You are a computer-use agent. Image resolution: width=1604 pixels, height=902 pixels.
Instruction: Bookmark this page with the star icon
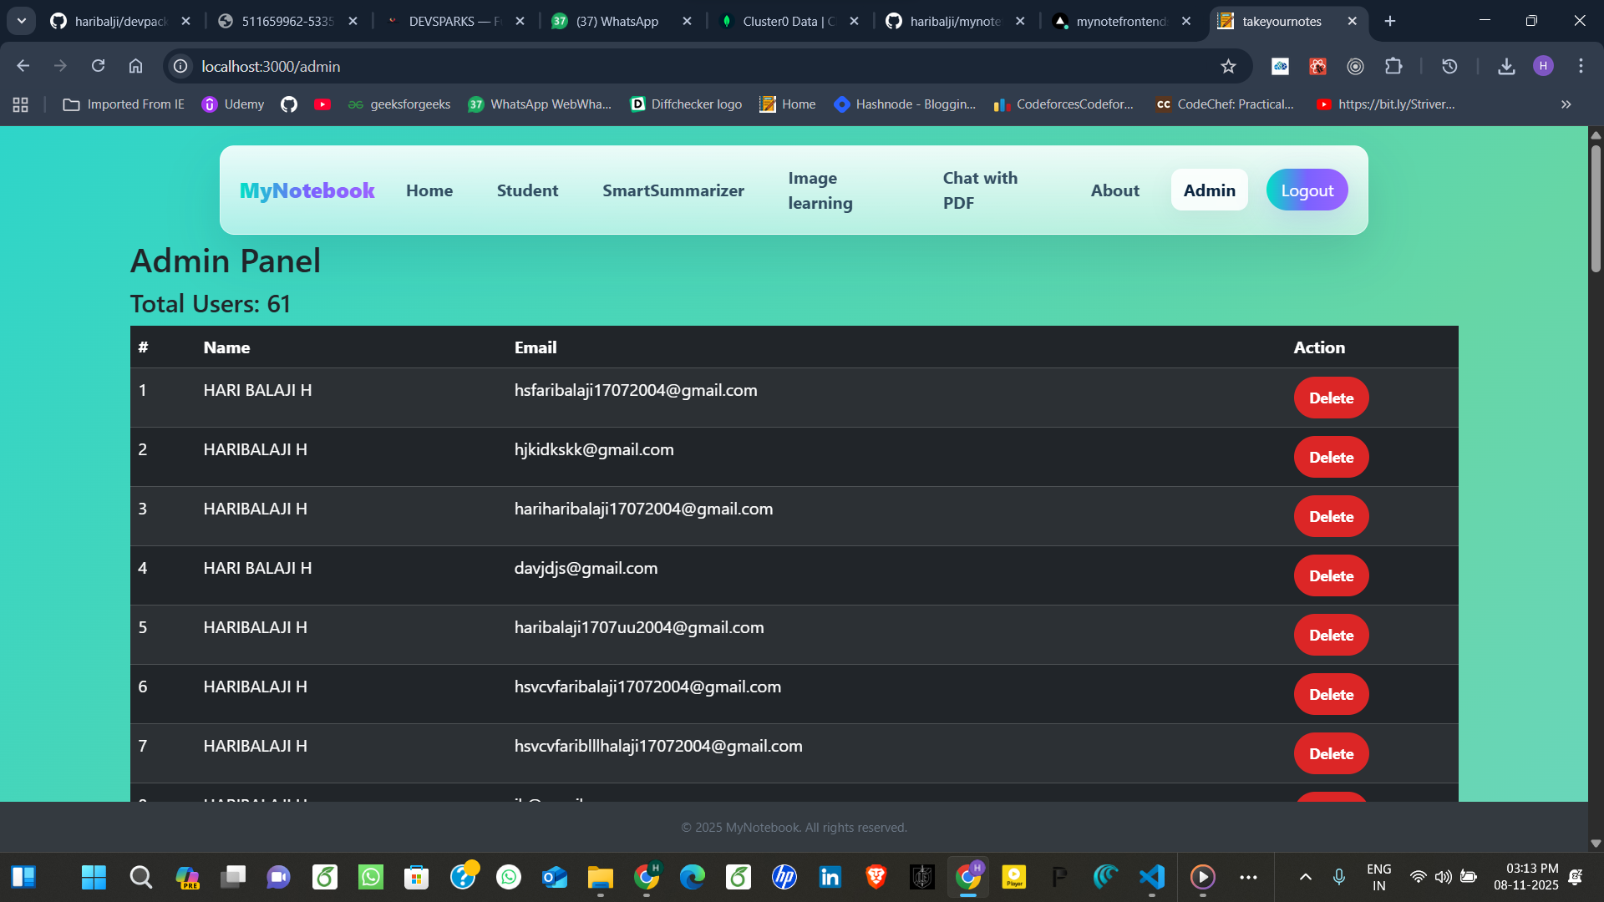(1228, 66)
